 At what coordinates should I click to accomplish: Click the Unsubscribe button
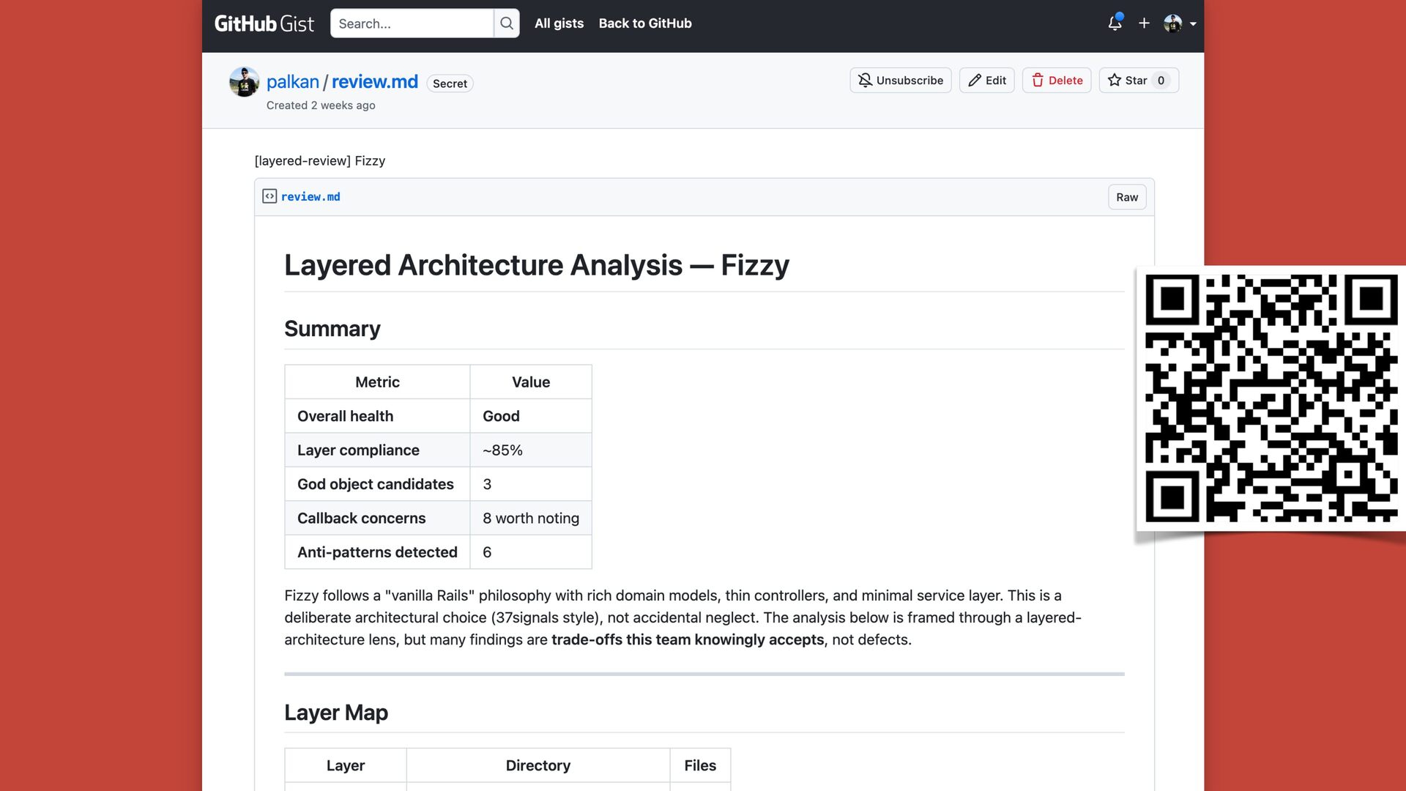tap(901, 81)
